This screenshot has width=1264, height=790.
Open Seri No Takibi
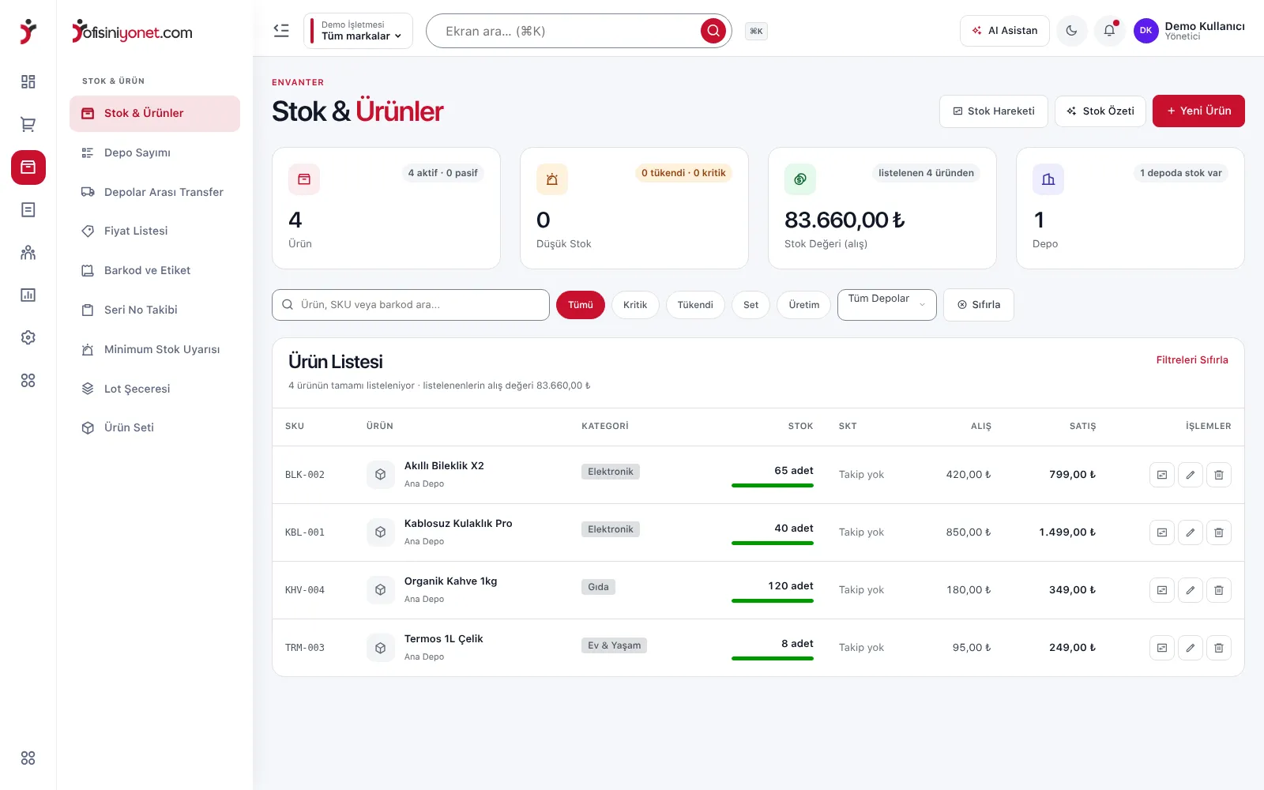pyautogui.click(x=155, y=310)
